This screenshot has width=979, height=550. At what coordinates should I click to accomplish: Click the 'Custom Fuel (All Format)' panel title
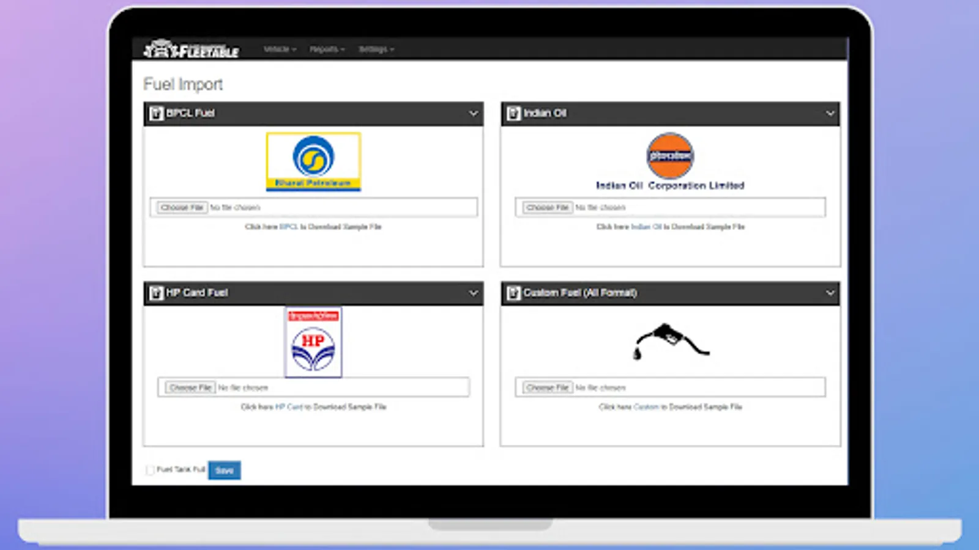pyautogui.click(x=580, y=293)
